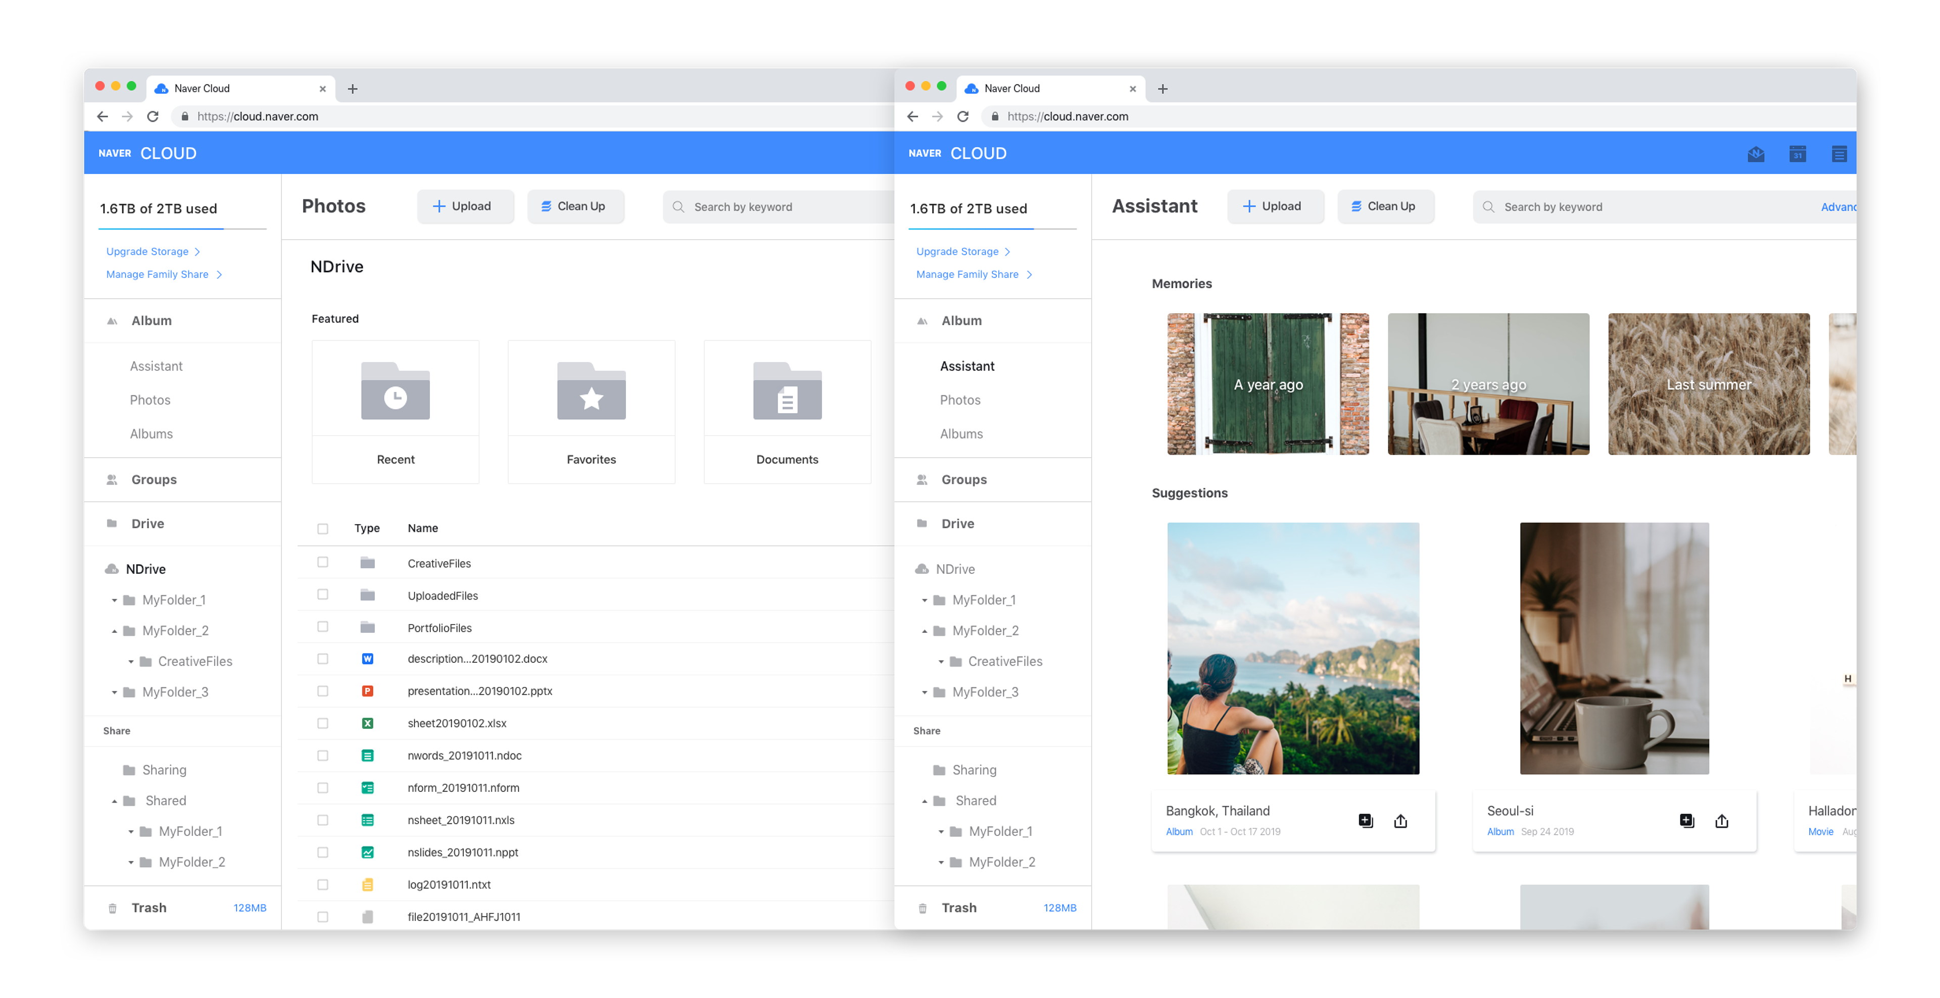Click the Excel icon for sheet20190102.xlsx
The image size is (1940, 998).
pyautogui.click(x=367, y=723)
